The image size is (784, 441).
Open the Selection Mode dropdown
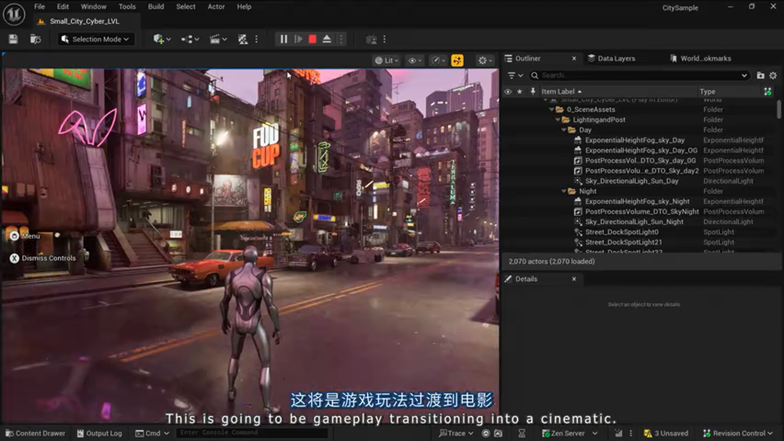95,39
